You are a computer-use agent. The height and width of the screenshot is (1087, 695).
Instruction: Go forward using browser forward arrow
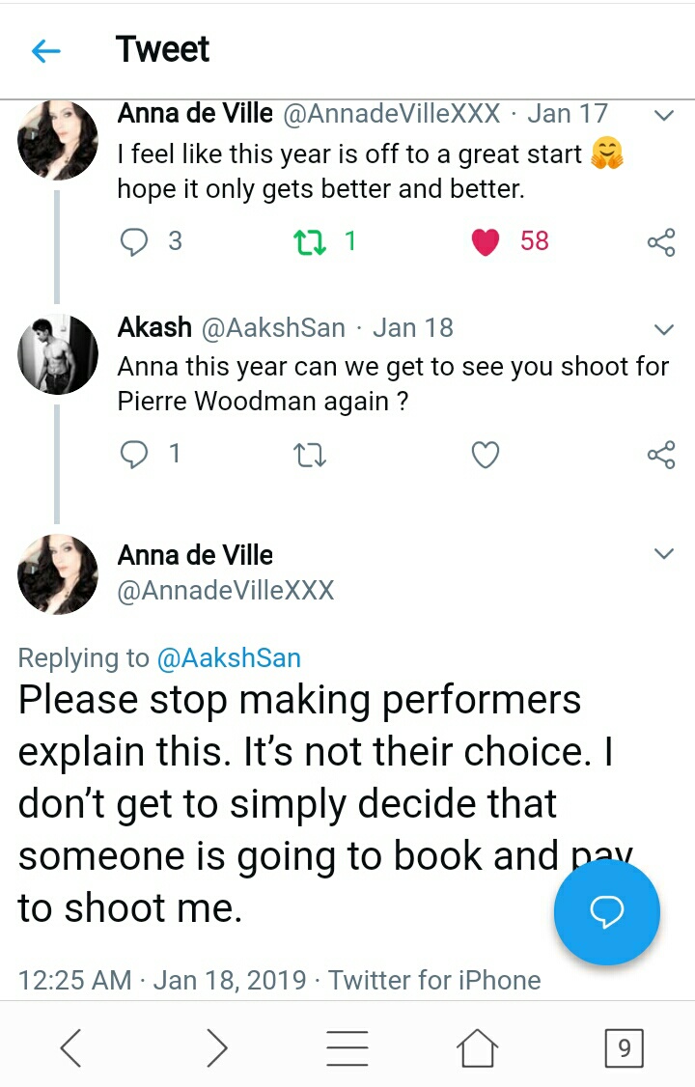[x=218, y=1046]
